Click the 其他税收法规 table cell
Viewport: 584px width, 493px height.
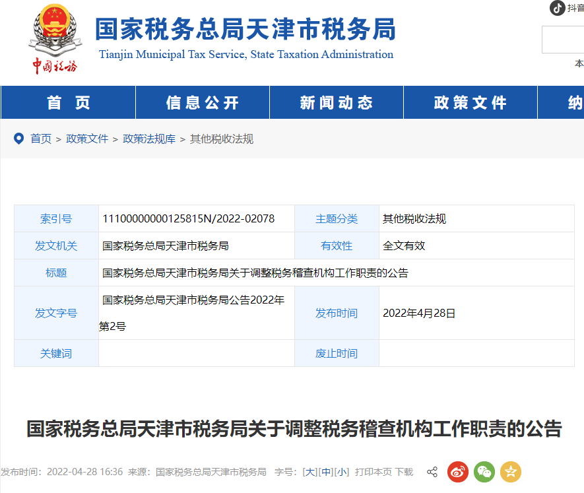[x=476, y=218]
